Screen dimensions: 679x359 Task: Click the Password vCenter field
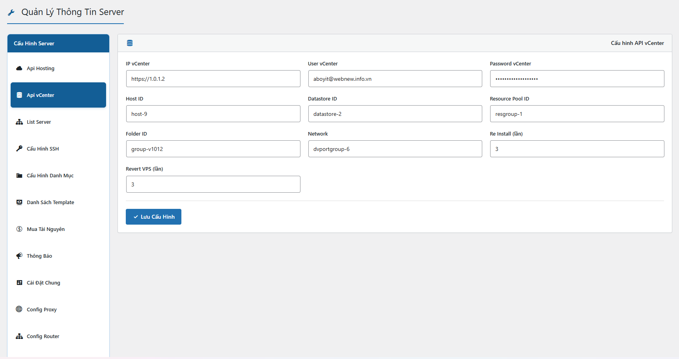[x=577, y=79]
